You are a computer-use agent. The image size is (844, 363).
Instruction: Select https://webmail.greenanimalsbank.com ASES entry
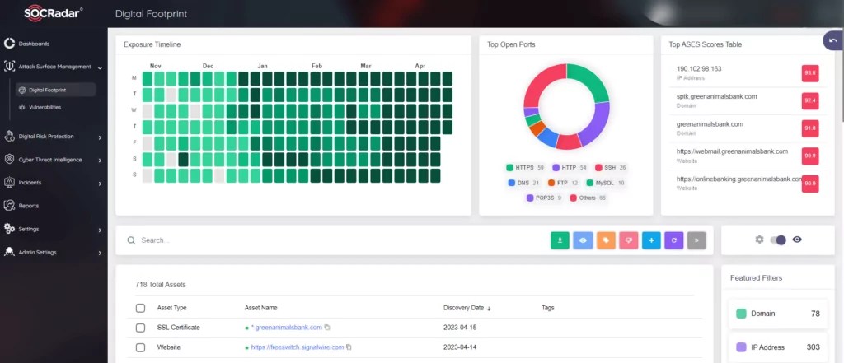[x=732, y=151]
